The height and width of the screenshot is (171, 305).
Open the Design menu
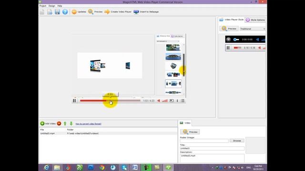(x=52, y=6)
